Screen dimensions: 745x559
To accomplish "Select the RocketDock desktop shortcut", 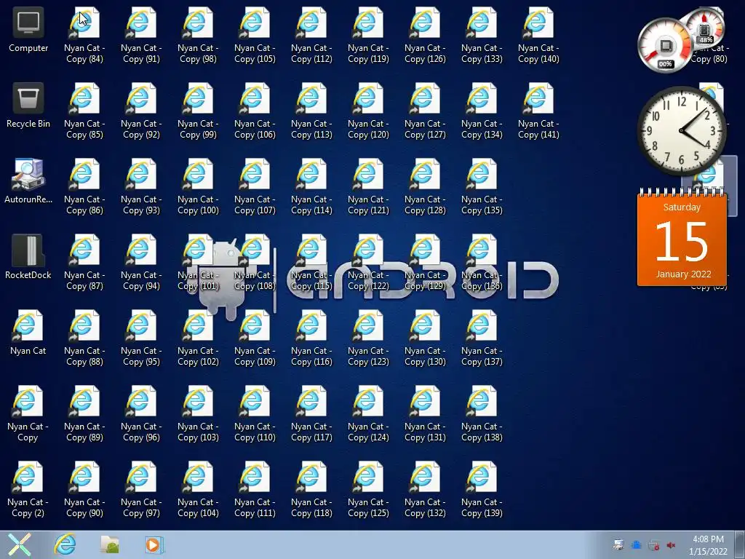I will pos(28,257).
